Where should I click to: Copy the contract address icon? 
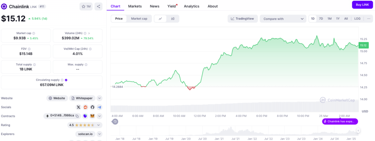tap(77, 116)
